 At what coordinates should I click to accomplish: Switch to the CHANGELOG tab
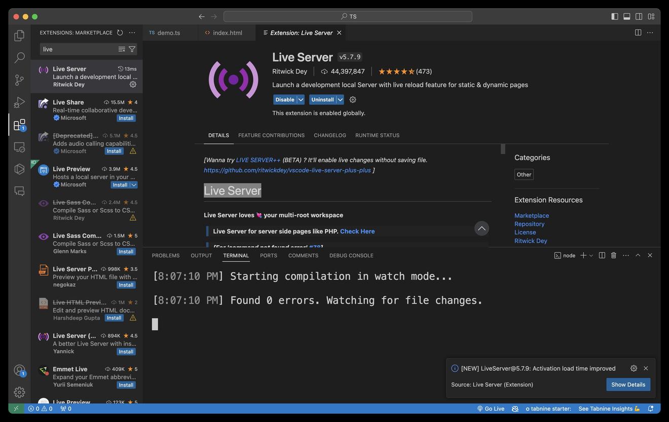point(329,135)
